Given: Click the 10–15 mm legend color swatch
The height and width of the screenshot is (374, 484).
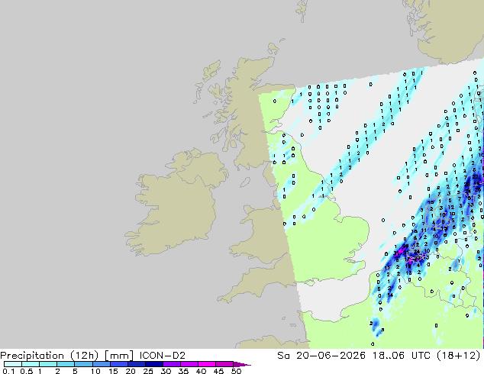Looking at the screenshot, I should click(x=101, y=364).
